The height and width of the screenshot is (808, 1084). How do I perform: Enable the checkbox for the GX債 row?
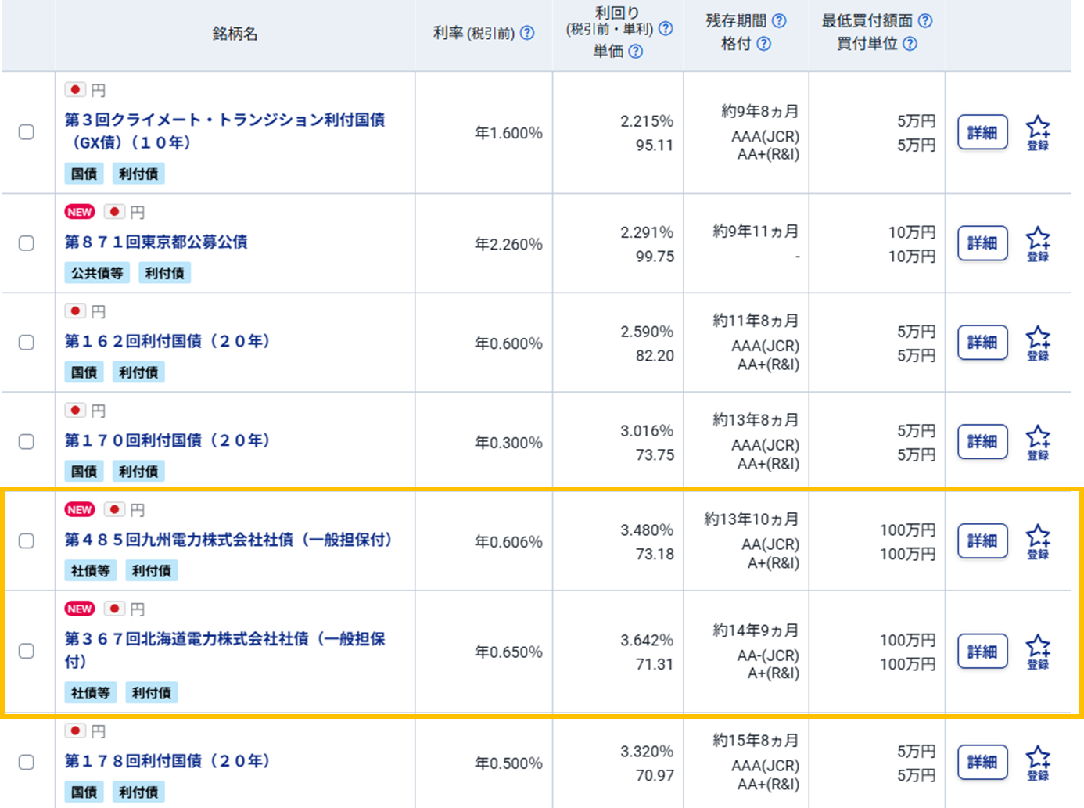click(x=27, y=132)
